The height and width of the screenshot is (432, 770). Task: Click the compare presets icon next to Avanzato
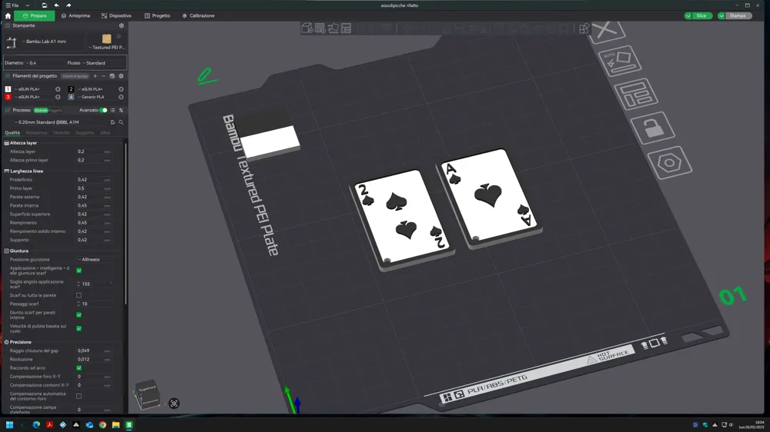pyautogui.click(x=121, y=111)
